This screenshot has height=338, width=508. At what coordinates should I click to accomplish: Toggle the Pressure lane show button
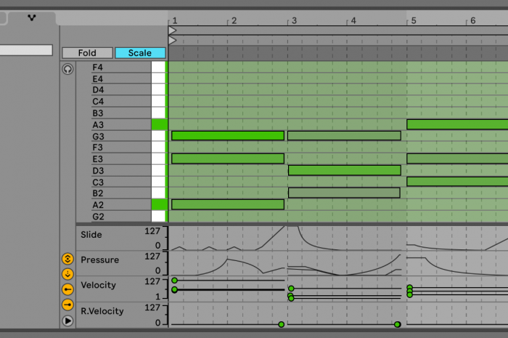click(67, 274)
